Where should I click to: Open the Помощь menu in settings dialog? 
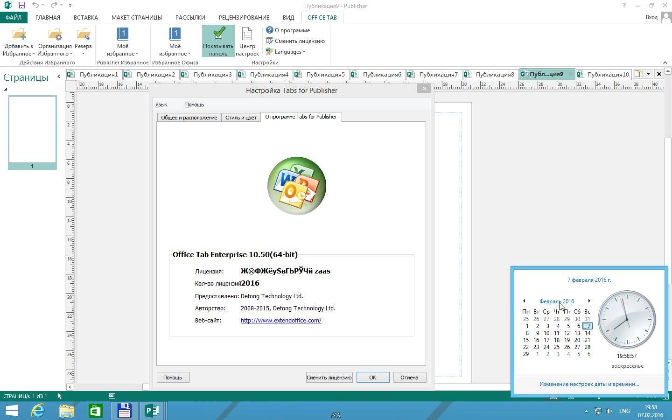[x=195, y=105]
